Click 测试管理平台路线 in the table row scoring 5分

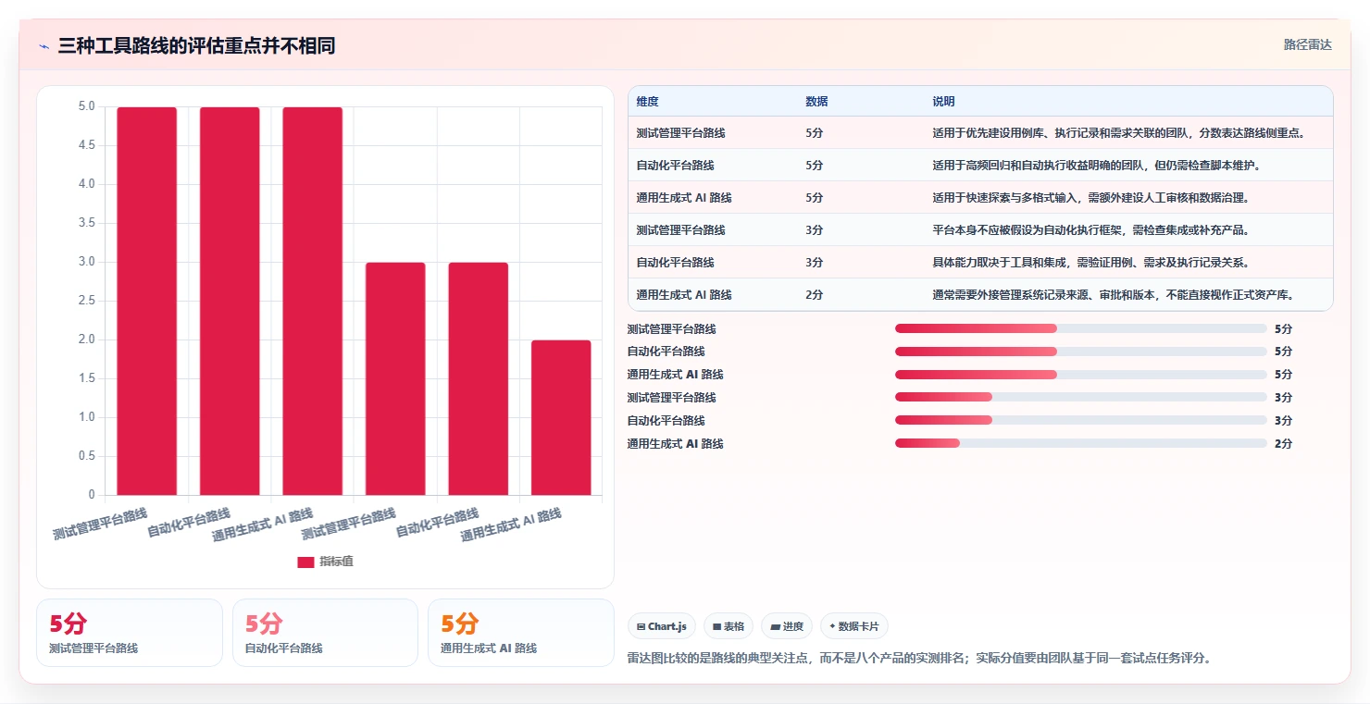coord(680,133)
